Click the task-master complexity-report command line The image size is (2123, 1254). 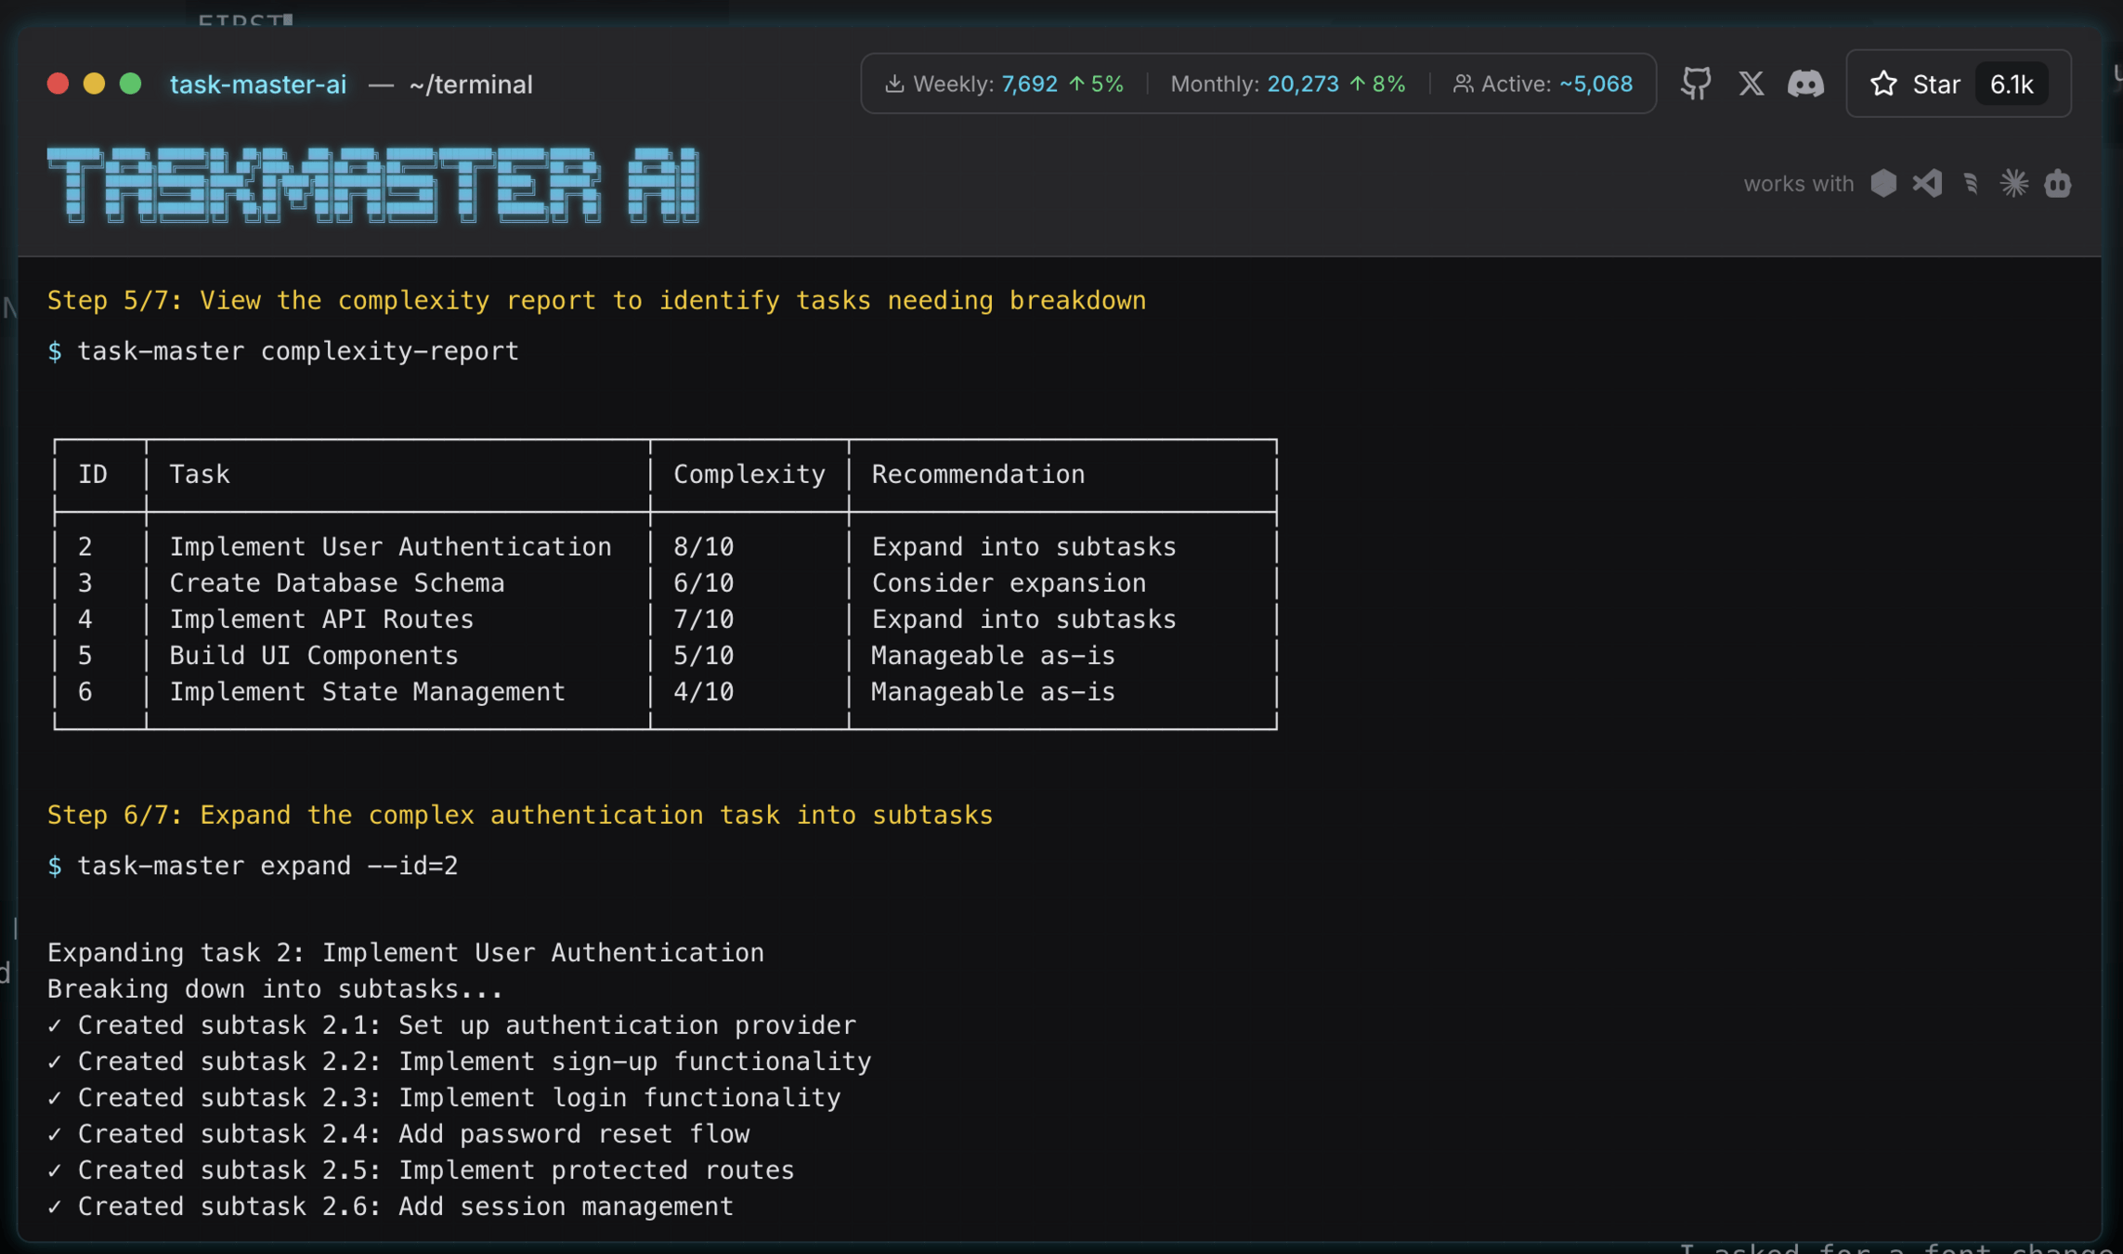(x=297, y=351)
